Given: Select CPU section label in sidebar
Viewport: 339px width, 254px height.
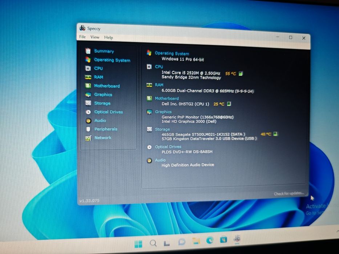Looking at the screenshot, I should pyautogui.click(x=98, y=69).
